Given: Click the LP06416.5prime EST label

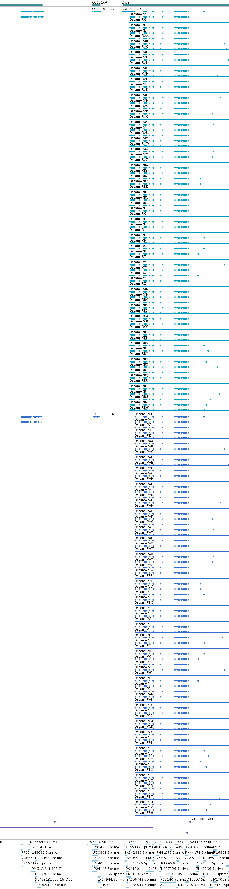Looking at the screenshot, I should pyautogui.click(x=100, y=842).
